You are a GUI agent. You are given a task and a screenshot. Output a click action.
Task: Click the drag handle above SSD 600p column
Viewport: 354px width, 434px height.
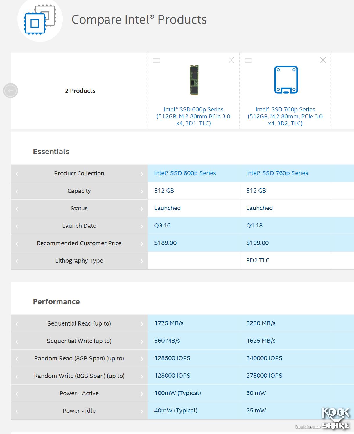157,60
